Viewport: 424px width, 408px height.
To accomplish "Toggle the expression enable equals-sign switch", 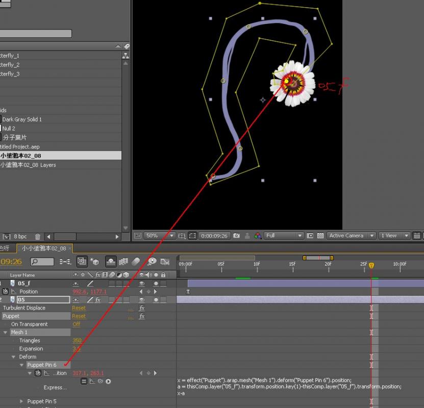I will tap(84, 381).
